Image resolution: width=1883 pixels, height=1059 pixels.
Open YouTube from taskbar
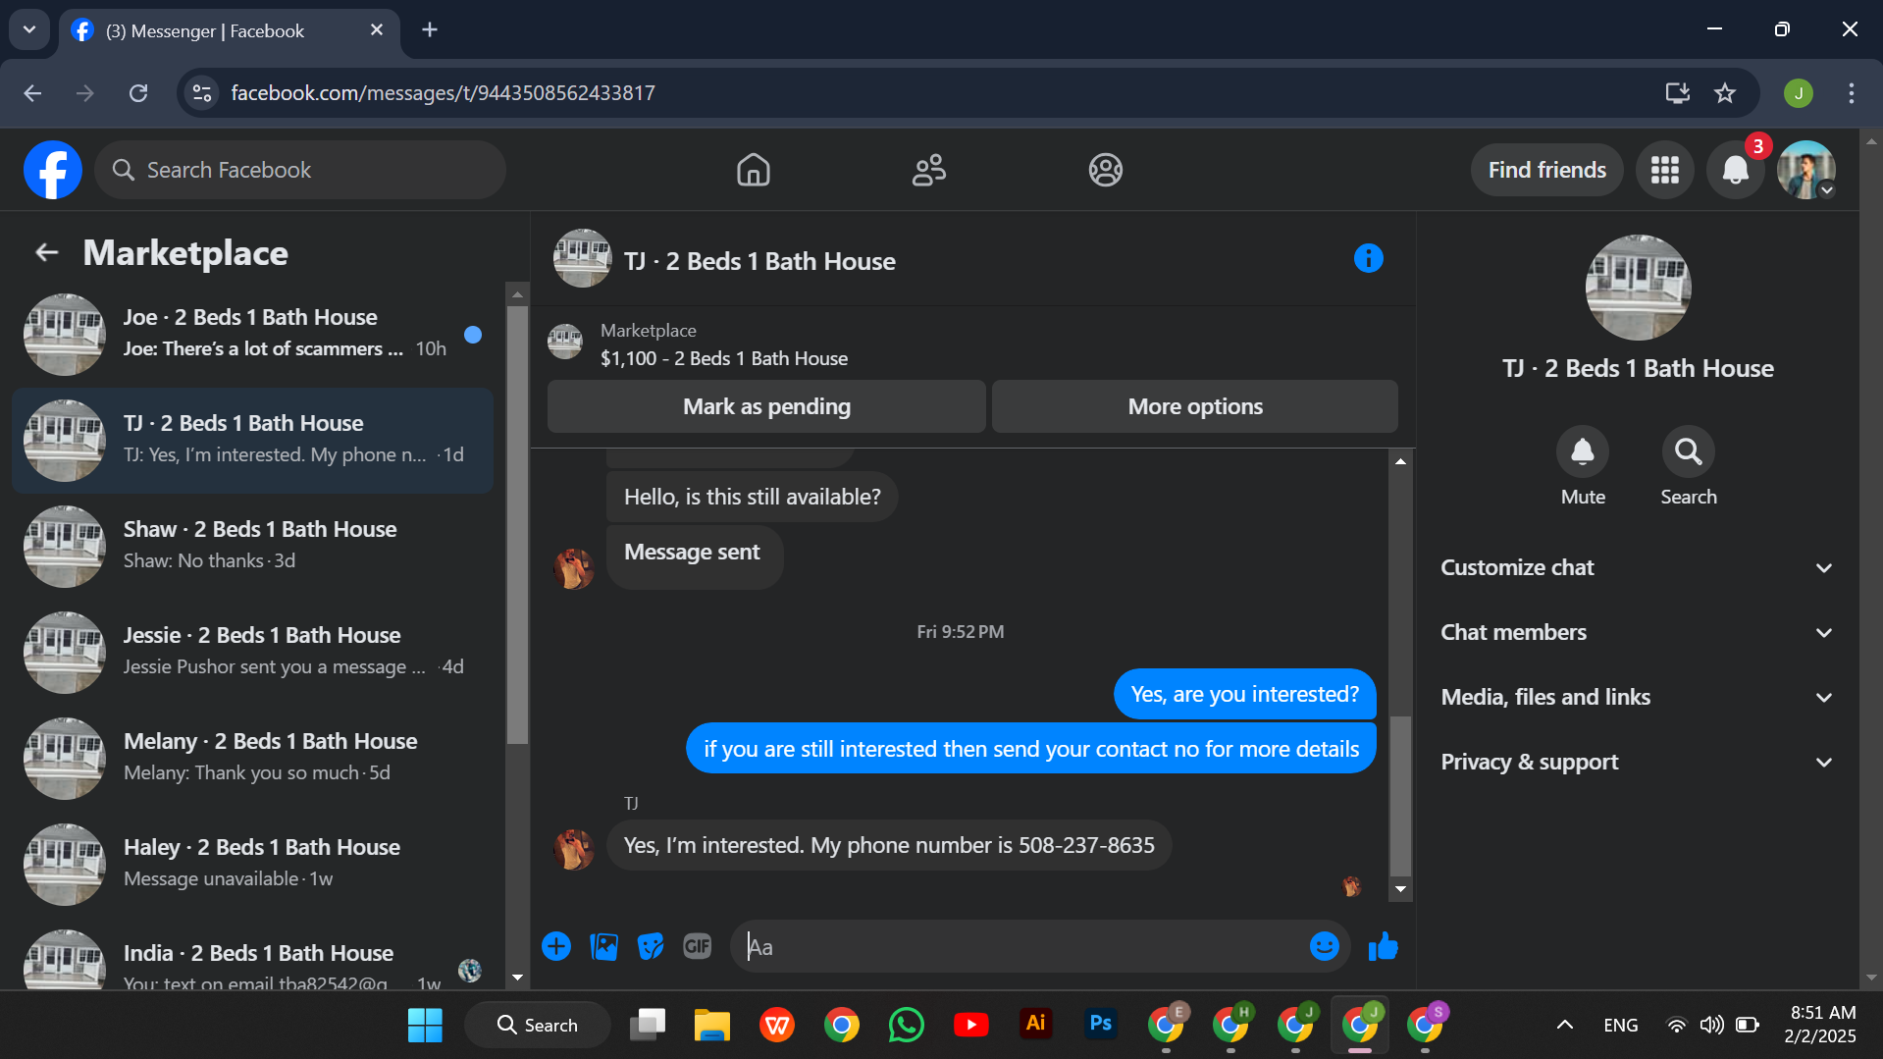(970, 1025)
